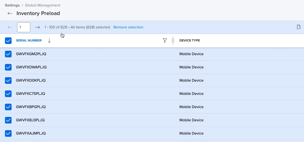The width and height of the screenshot is (304, 142).
Task: Click the Device Type column header
Action: pyautogui.click(x=190, y=40)
